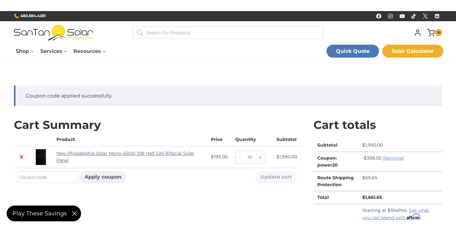Expand the Resources dropdown menu

90,51
